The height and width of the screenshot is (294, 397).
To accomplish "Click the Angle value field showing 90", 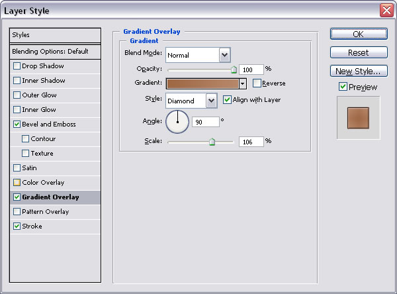I will click(x=206, y=122).
